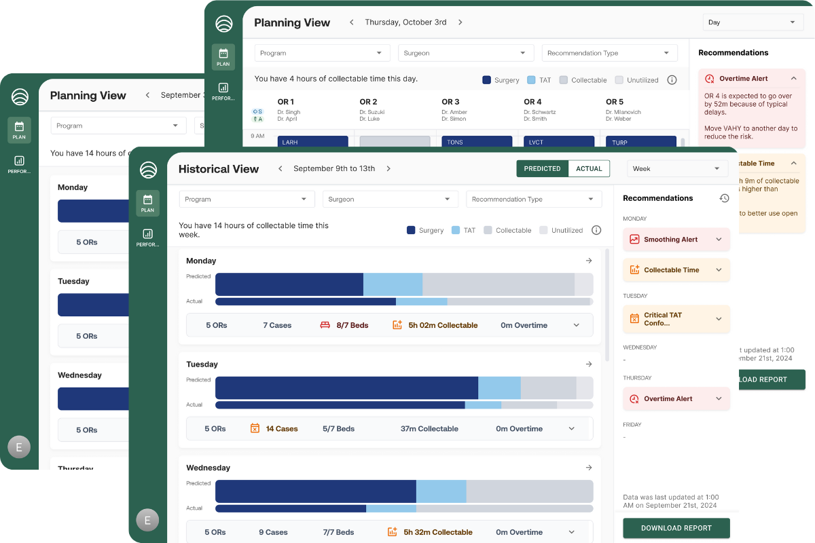The width and height of the screenshot is (815, 543).
Task: Click Plan icon in the leftmost Planning View window
Action: [19, 130]
